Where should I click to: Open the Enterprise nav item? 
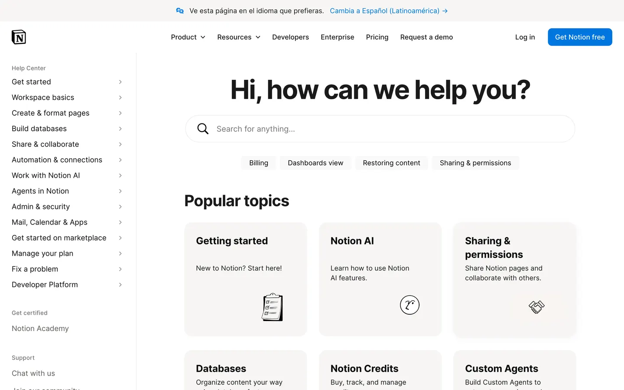pos(338,37)
